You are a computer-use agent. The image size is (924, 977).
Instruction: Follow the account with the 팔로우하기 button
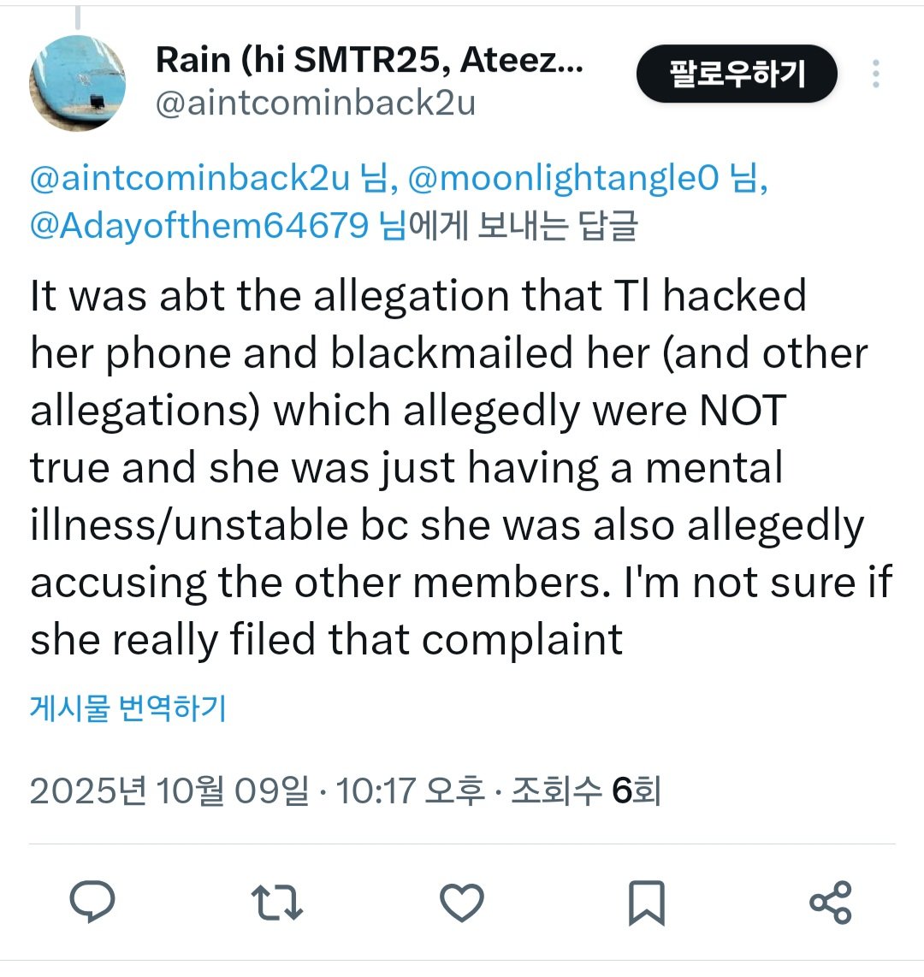pos(737,74)
